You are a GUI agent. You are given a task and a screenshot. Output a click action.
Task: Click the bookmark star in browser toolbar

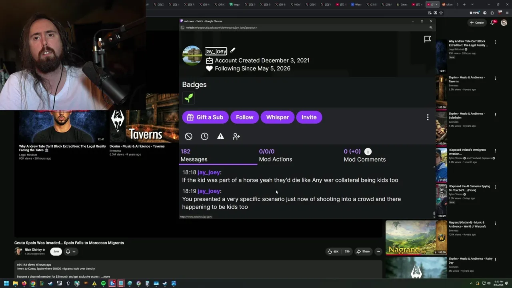pyautogui.click(x=441, y=13)
